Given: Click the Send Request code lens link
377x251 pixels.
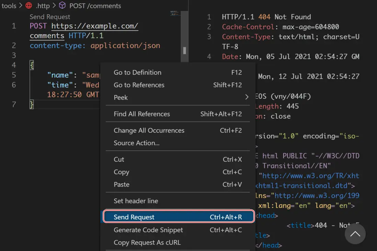Looking at the screenshot, I should (50, 17).
